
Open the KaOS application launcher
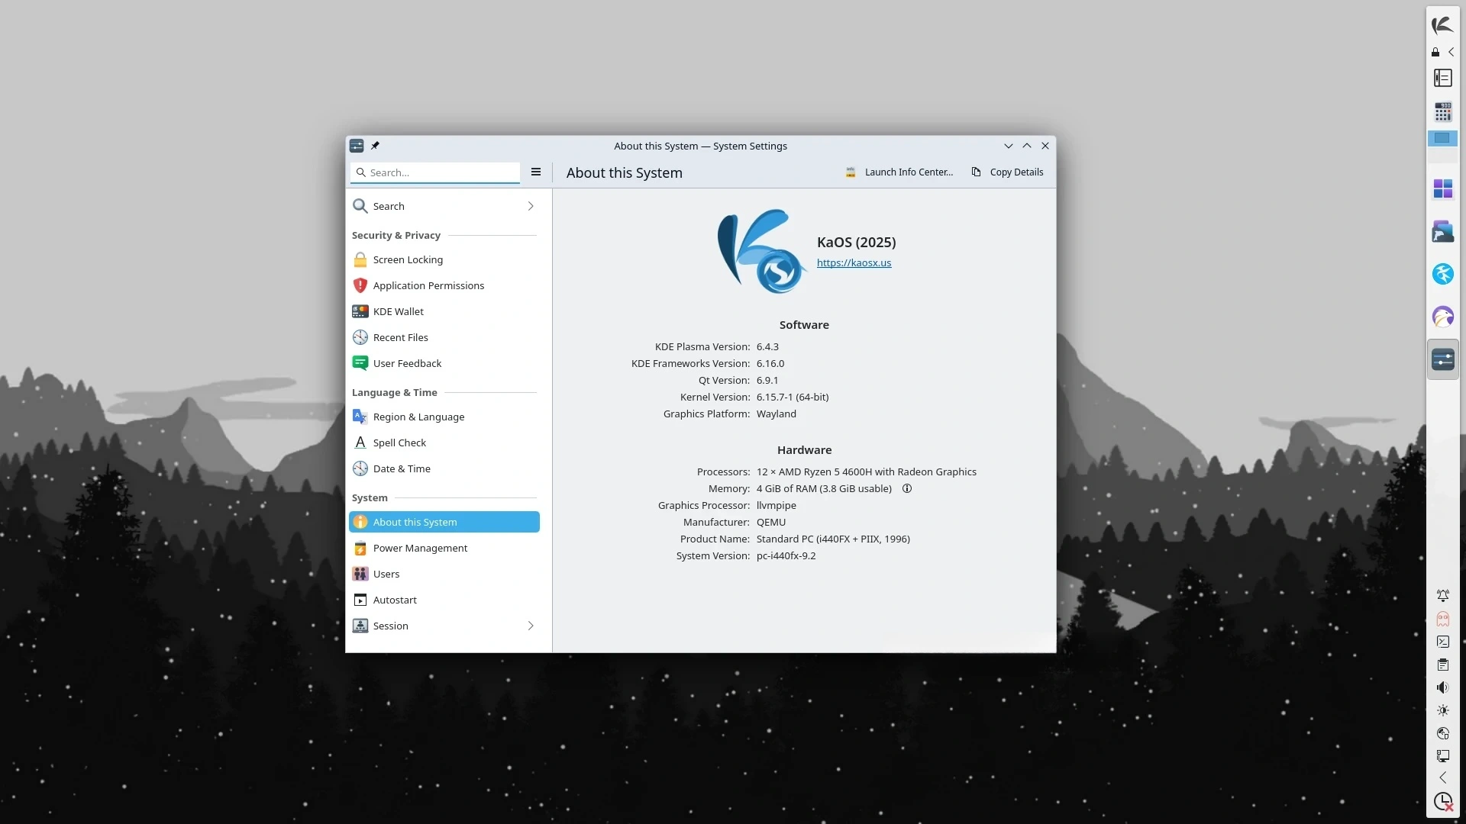coord(1442,25)
